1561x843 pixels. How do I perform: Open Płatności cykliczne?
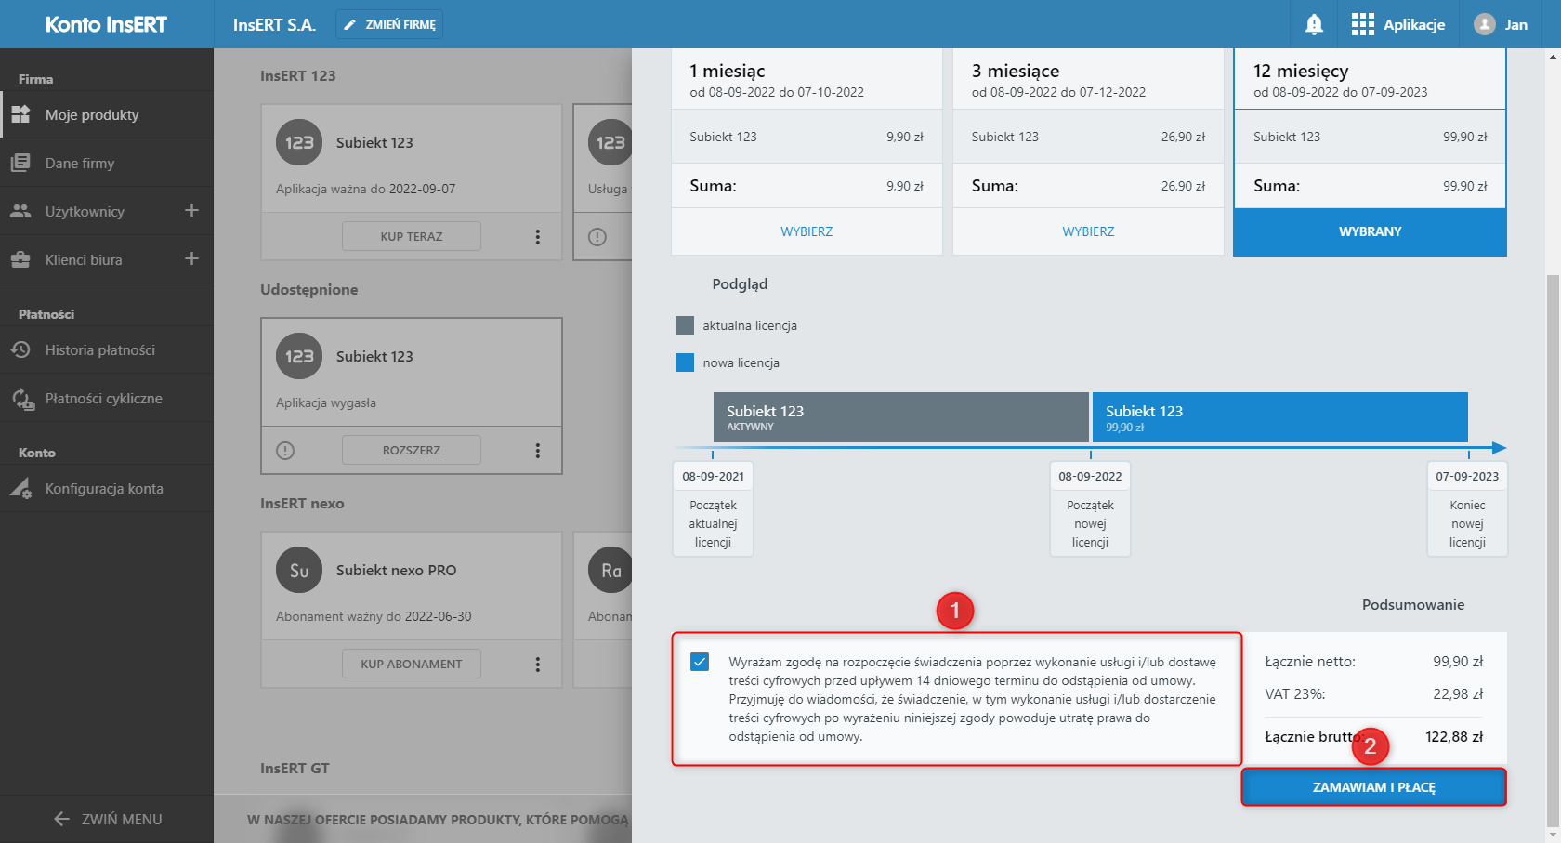(107, 398)
